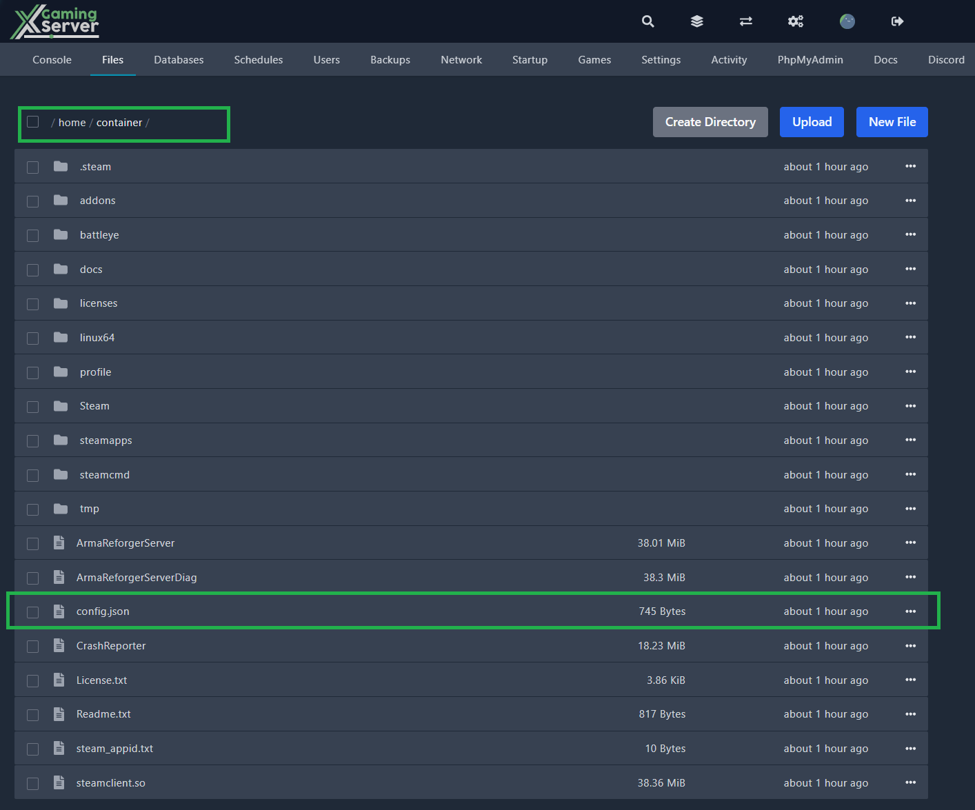Click the user avatar icon
Image resolution: width=975 pixels, height=810 pixels.
click(847, 21)
